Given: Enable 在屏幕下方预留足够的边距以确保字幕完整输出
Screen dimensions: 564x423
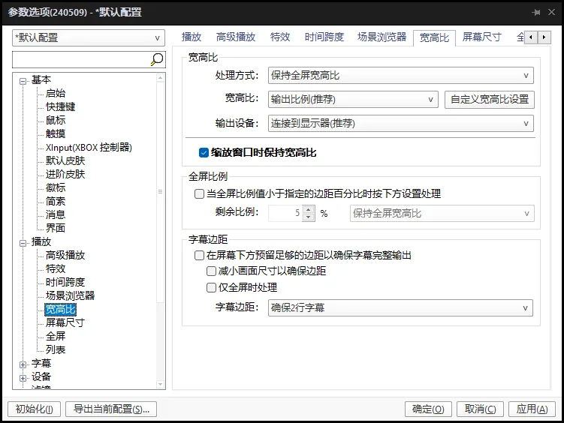Looking at the screenshot, I should click(x=199, y=255).
